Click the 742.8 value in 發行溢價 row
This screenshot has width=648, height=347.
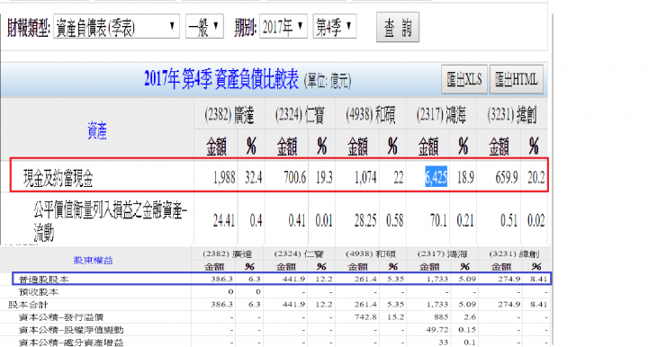point(365,316)
